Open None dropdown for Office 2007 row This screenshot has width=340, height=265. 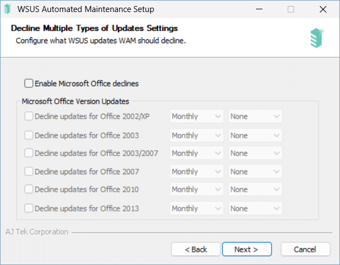tap(255, 172)
